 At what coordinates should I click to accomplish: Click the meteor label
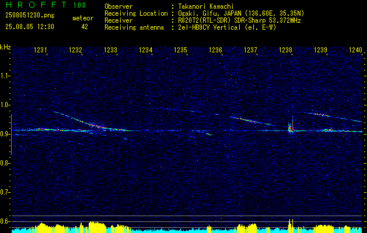coord(83,18)
